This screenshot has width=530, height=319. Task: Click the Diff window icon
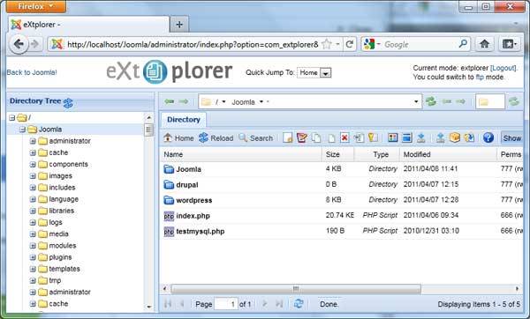coord(406,137)
